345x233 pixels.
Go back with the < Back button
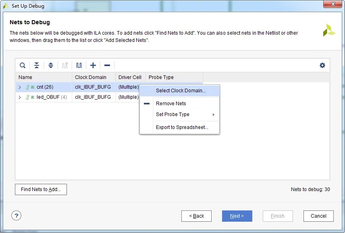197,216
